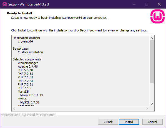Click the Install button to begin installation
The image size is (166, 128).
click(x=129, y=122)
